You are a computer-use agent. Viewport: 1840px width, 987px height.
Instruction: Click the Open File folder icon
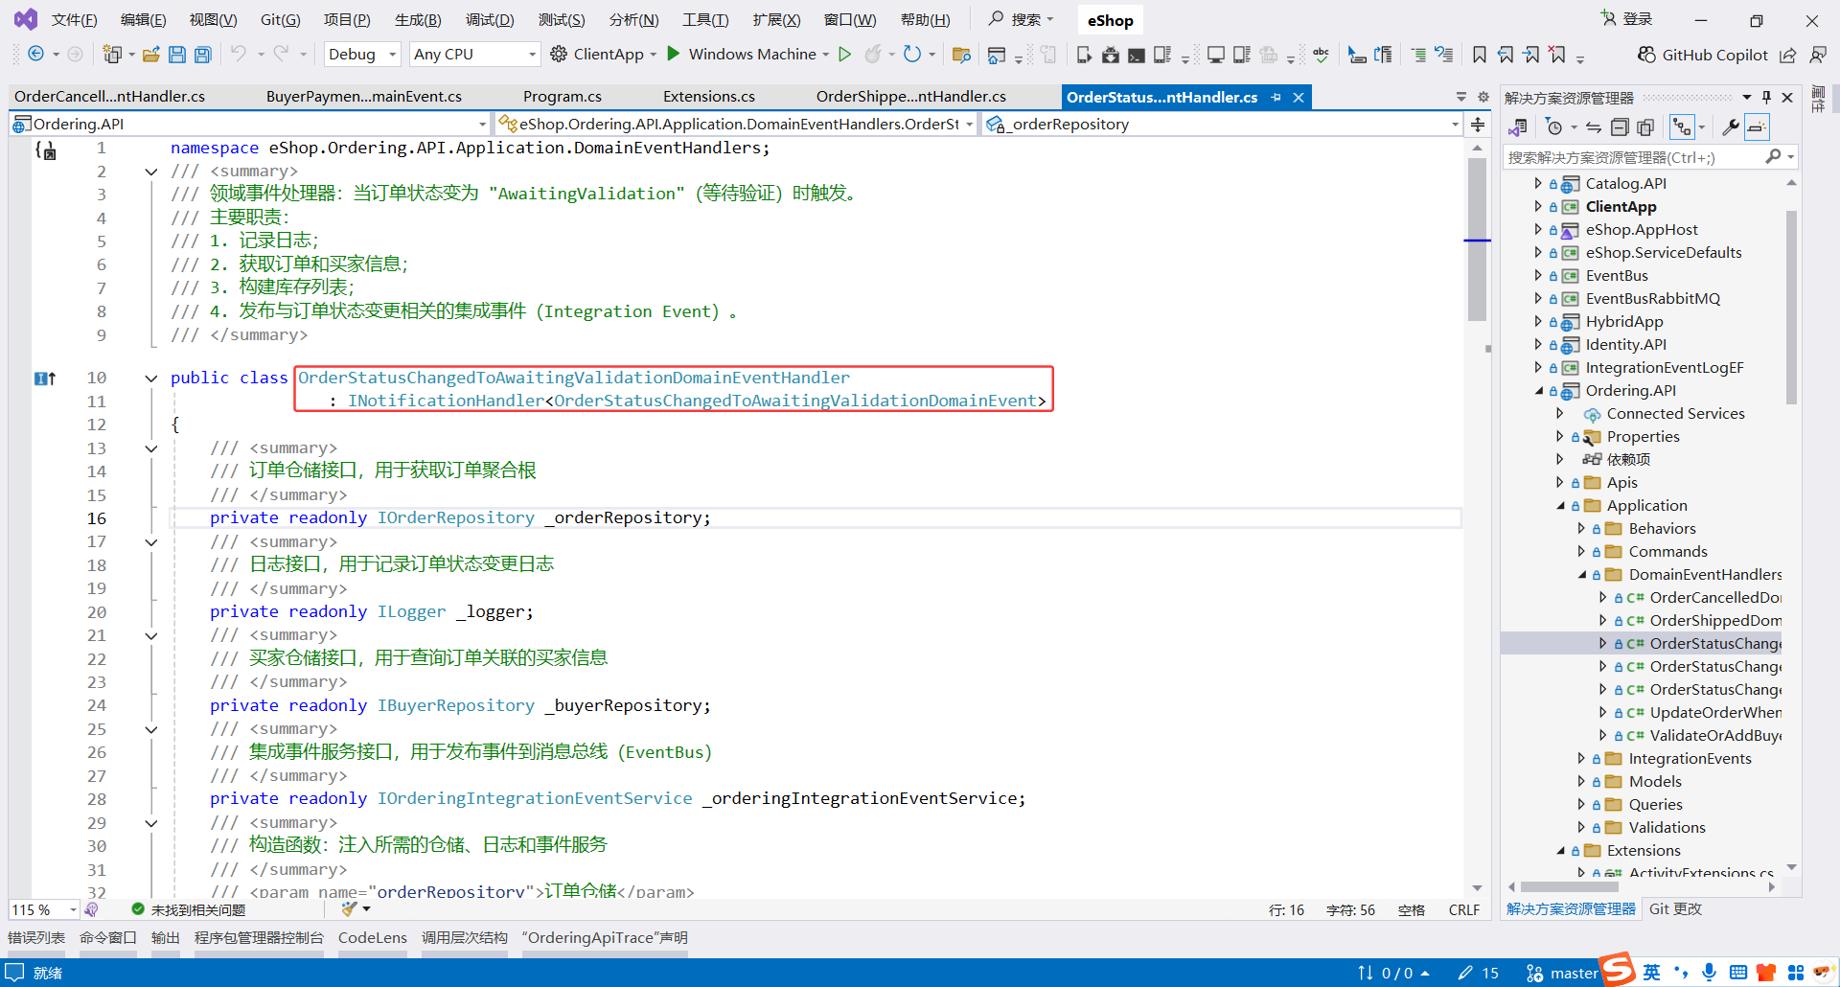tap(150, 55)
